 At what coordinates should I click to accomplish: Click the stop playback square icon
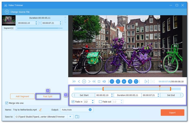pyautogui.click(x=99, y=81)
